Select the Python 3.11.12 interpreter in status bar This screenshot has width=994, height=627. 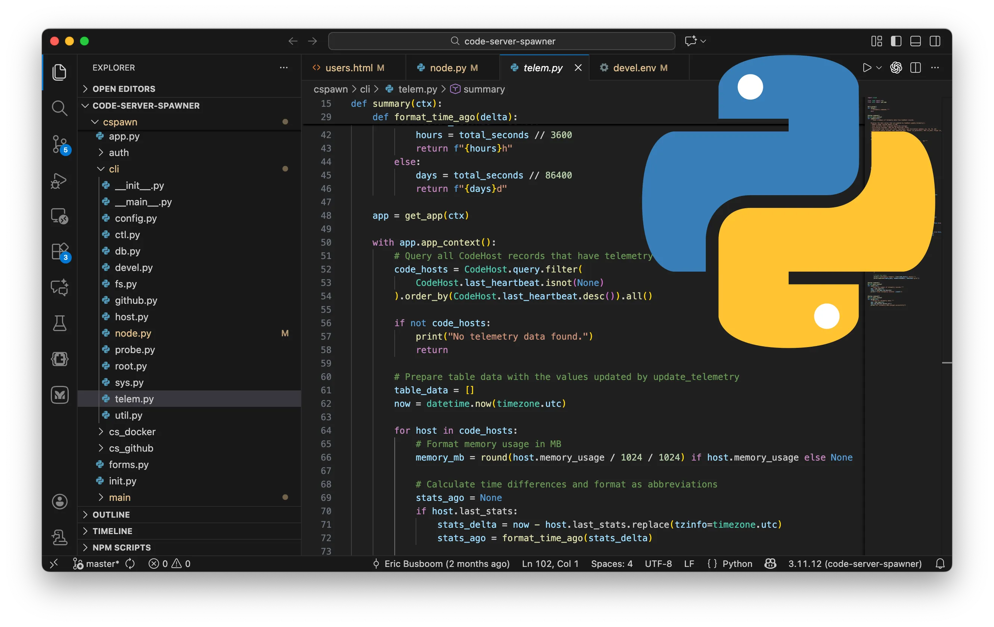point(854,564)
